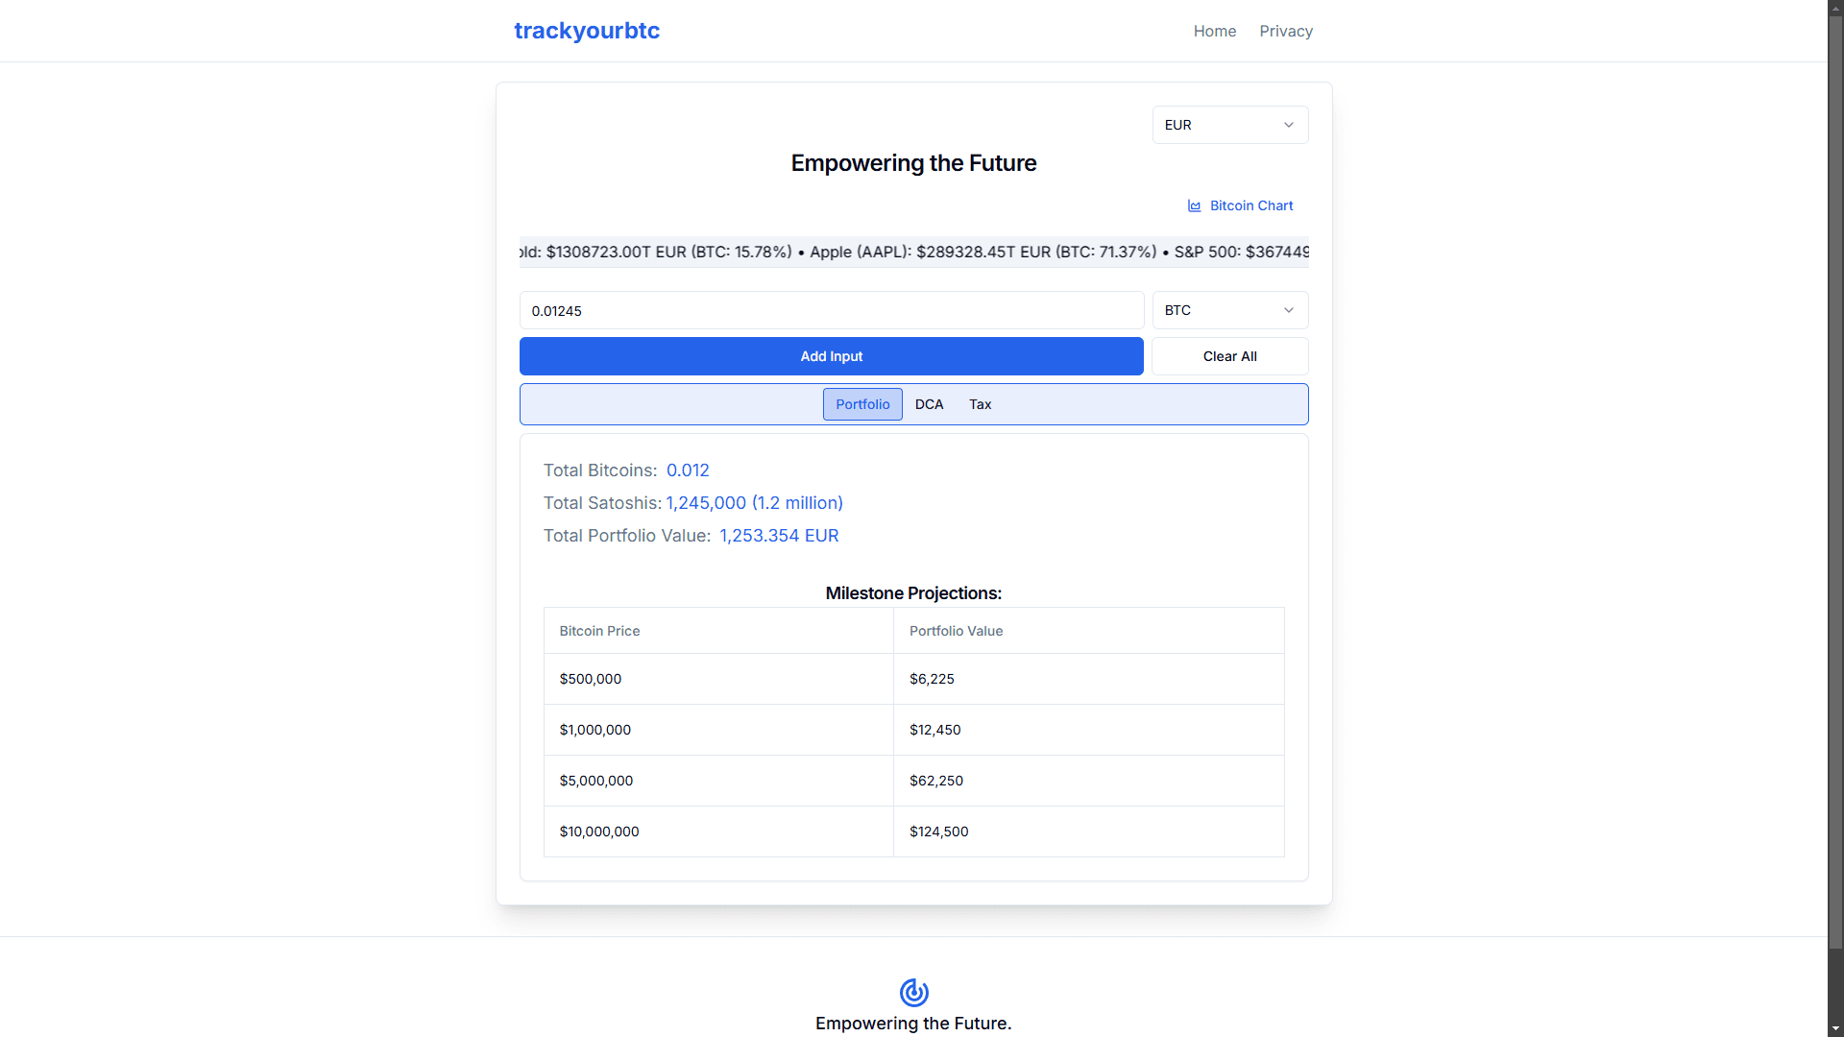Click the Empowering the Future title
Viewport: 1844px width, 1037px height.
913,163
